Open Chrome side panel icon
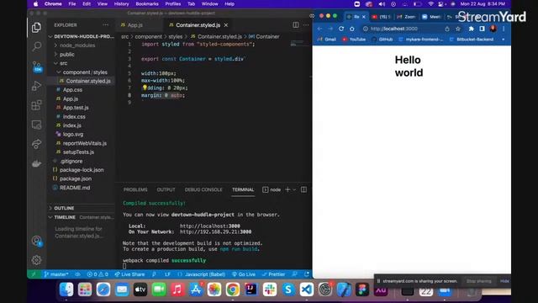 pos(482,29)
